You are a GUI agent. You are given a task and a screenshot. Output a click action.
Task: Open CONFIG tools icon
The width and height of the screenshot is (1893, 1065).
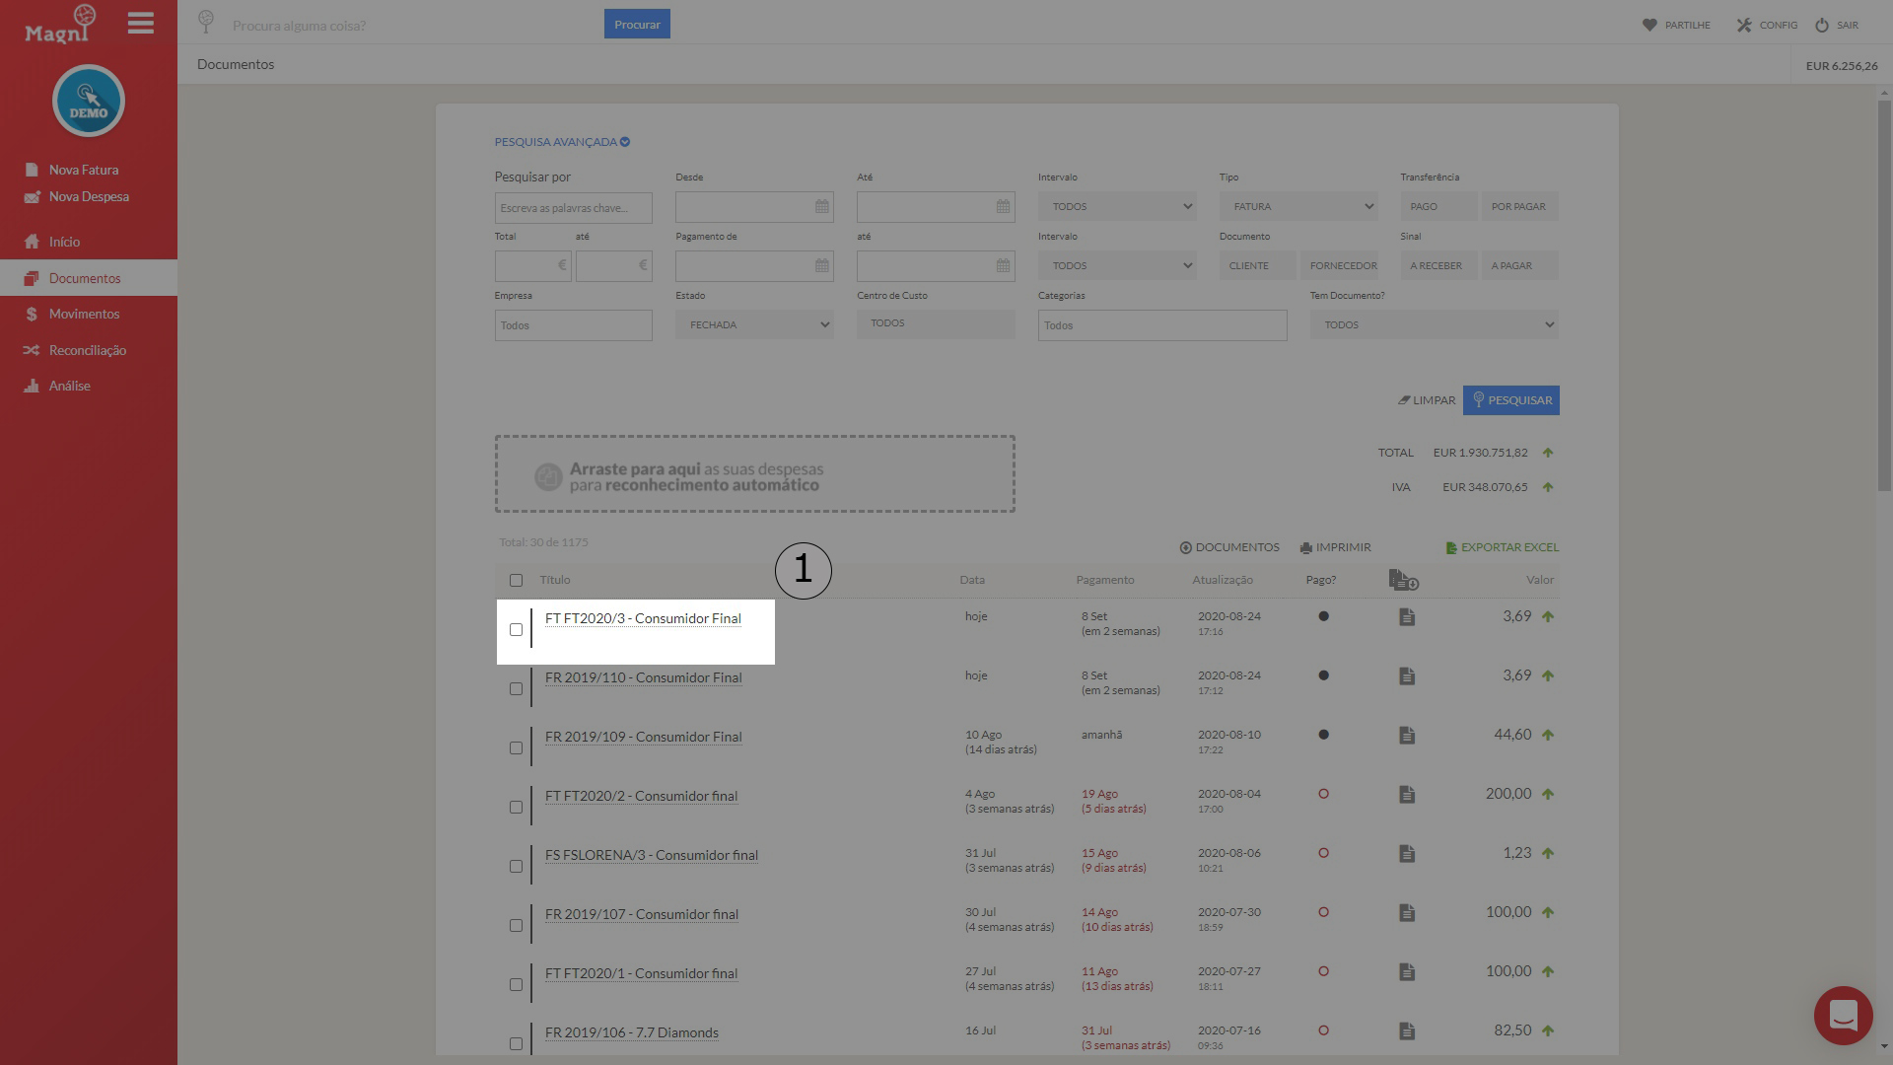pyautogui.click(x=1744, y=25)
